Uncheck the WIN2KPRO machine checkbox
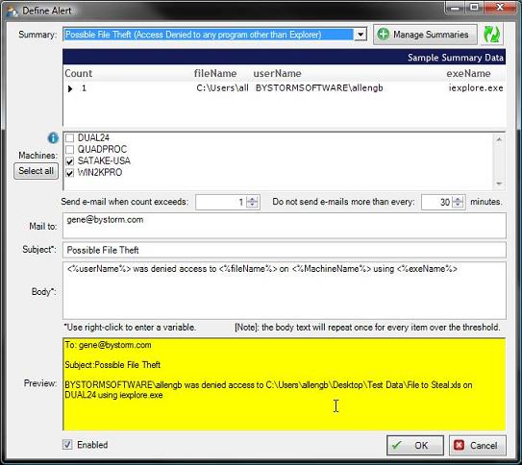The image size is (522, 465). [x=69, y=173]
